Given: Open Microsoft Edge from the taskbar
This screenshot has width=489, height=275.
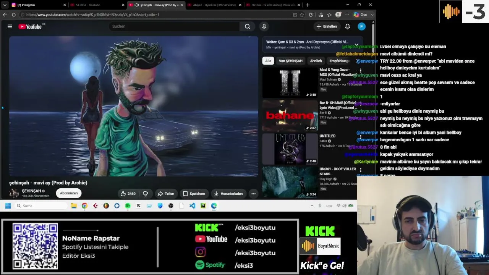Looking at the screenshot, I should (214, 206).
